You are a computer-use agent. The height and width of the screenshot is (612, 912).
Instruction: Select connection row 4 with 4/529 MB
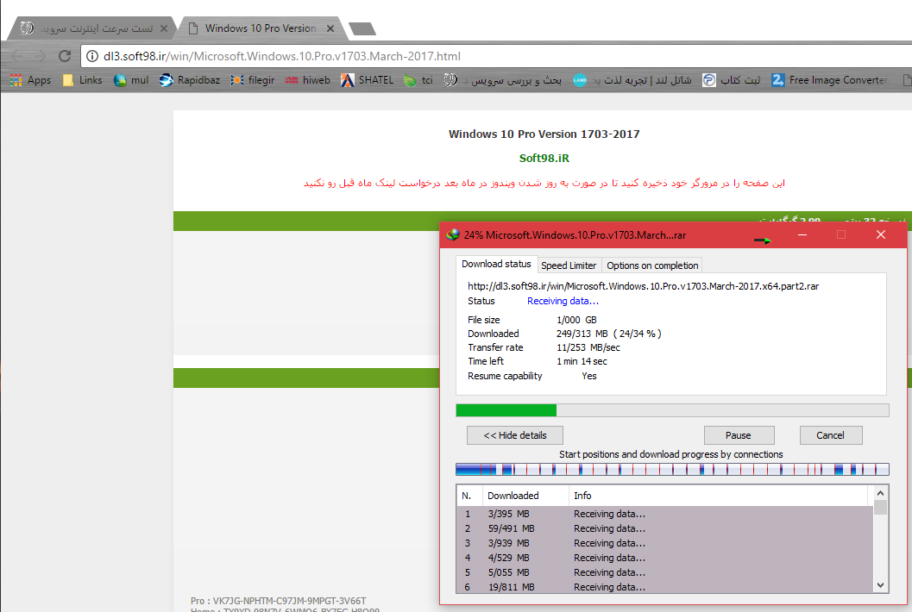[665, 558]
